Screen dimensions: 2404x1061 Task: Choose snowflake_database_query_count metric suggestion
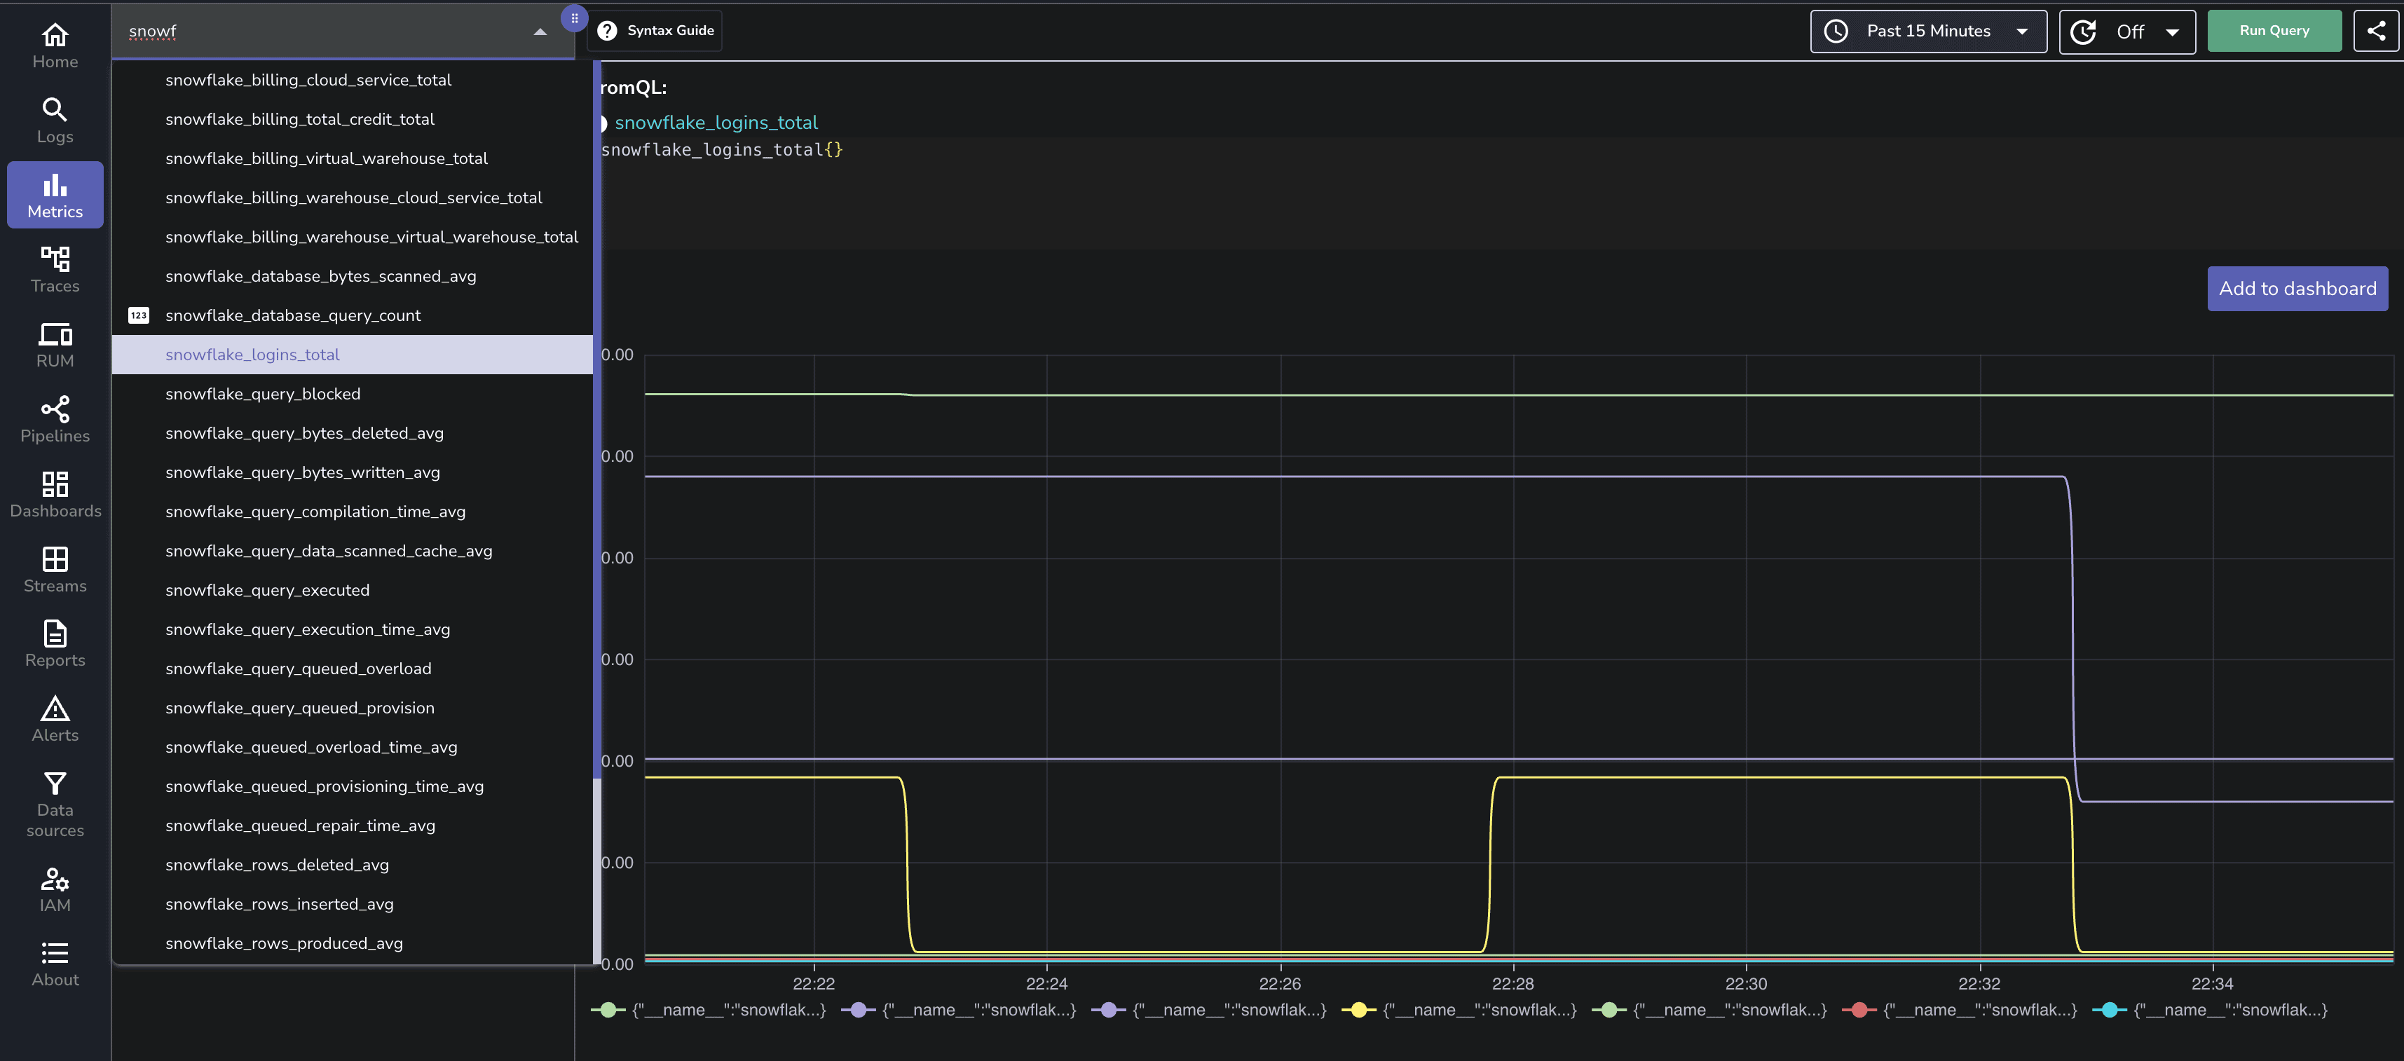click(292, 315)
